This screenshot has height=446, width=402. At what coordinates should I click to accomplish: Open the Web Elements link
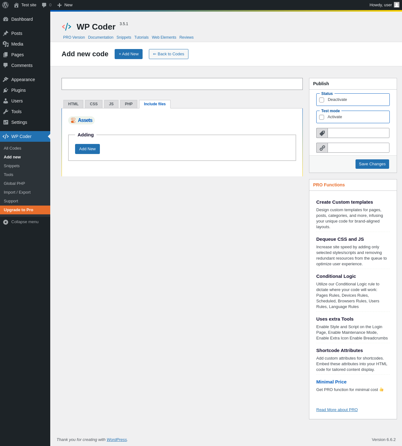point(164,37)
